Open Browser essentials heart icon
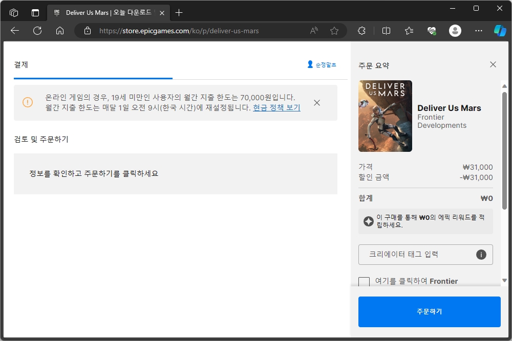The height and width of the screenshot is (341, 512). coord(432,31)
